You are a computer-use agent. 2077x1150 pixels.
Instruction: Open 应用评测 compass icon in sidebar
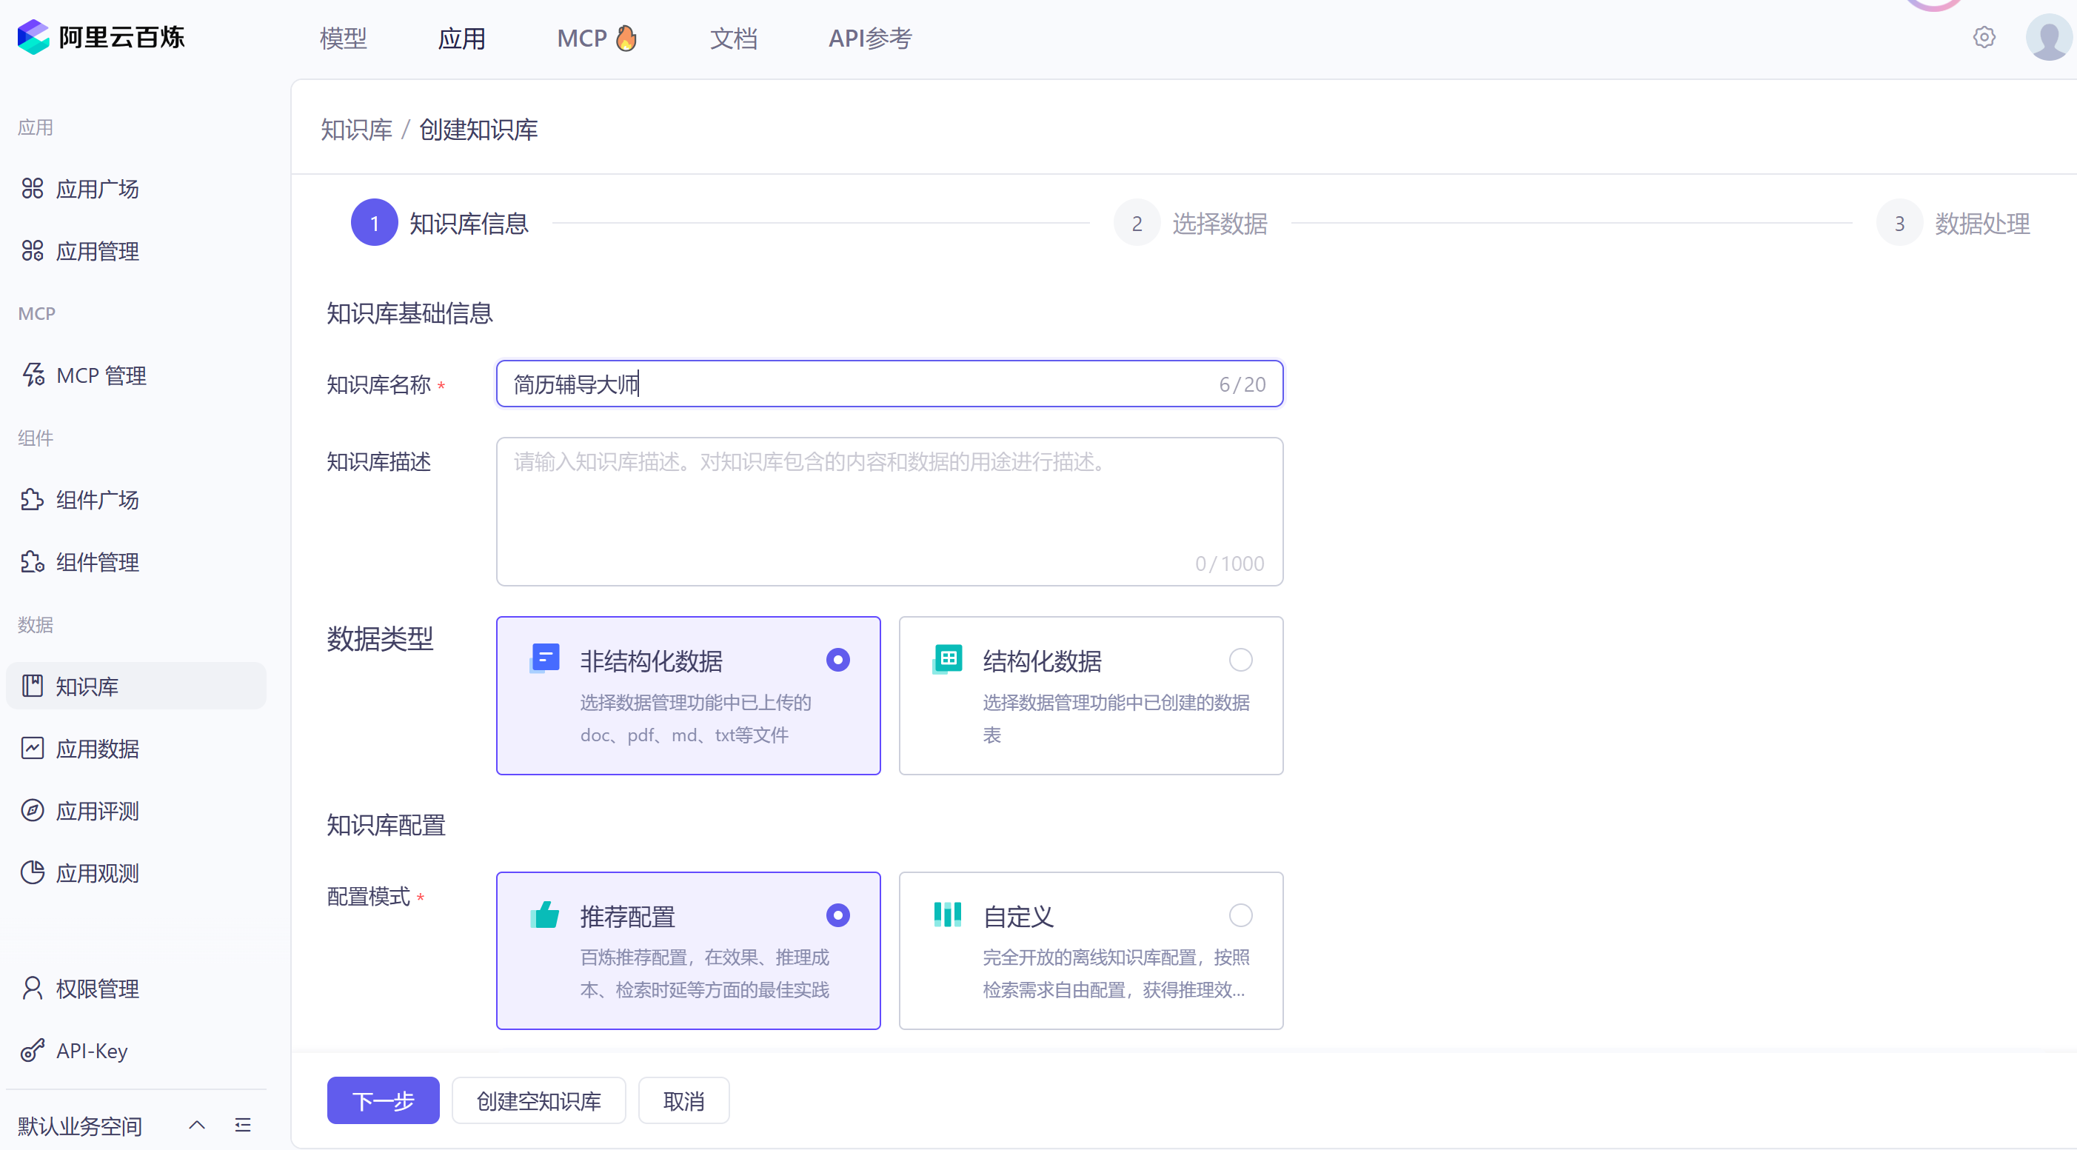tap(33, 811)
